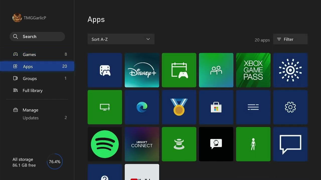Screen dimensions: 321x180
Task: Open the Settings gear tile
Action: 290,107
